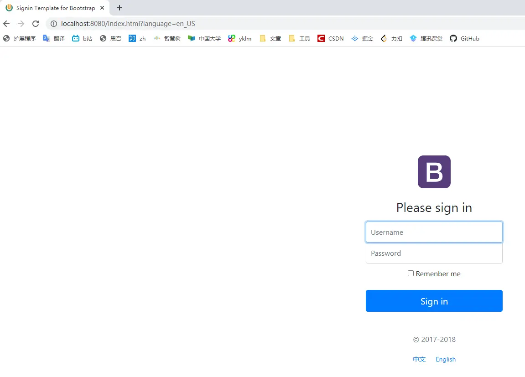525x377 pixels.
Task: Click the blue Sign in button
Action: pos(434,301)
